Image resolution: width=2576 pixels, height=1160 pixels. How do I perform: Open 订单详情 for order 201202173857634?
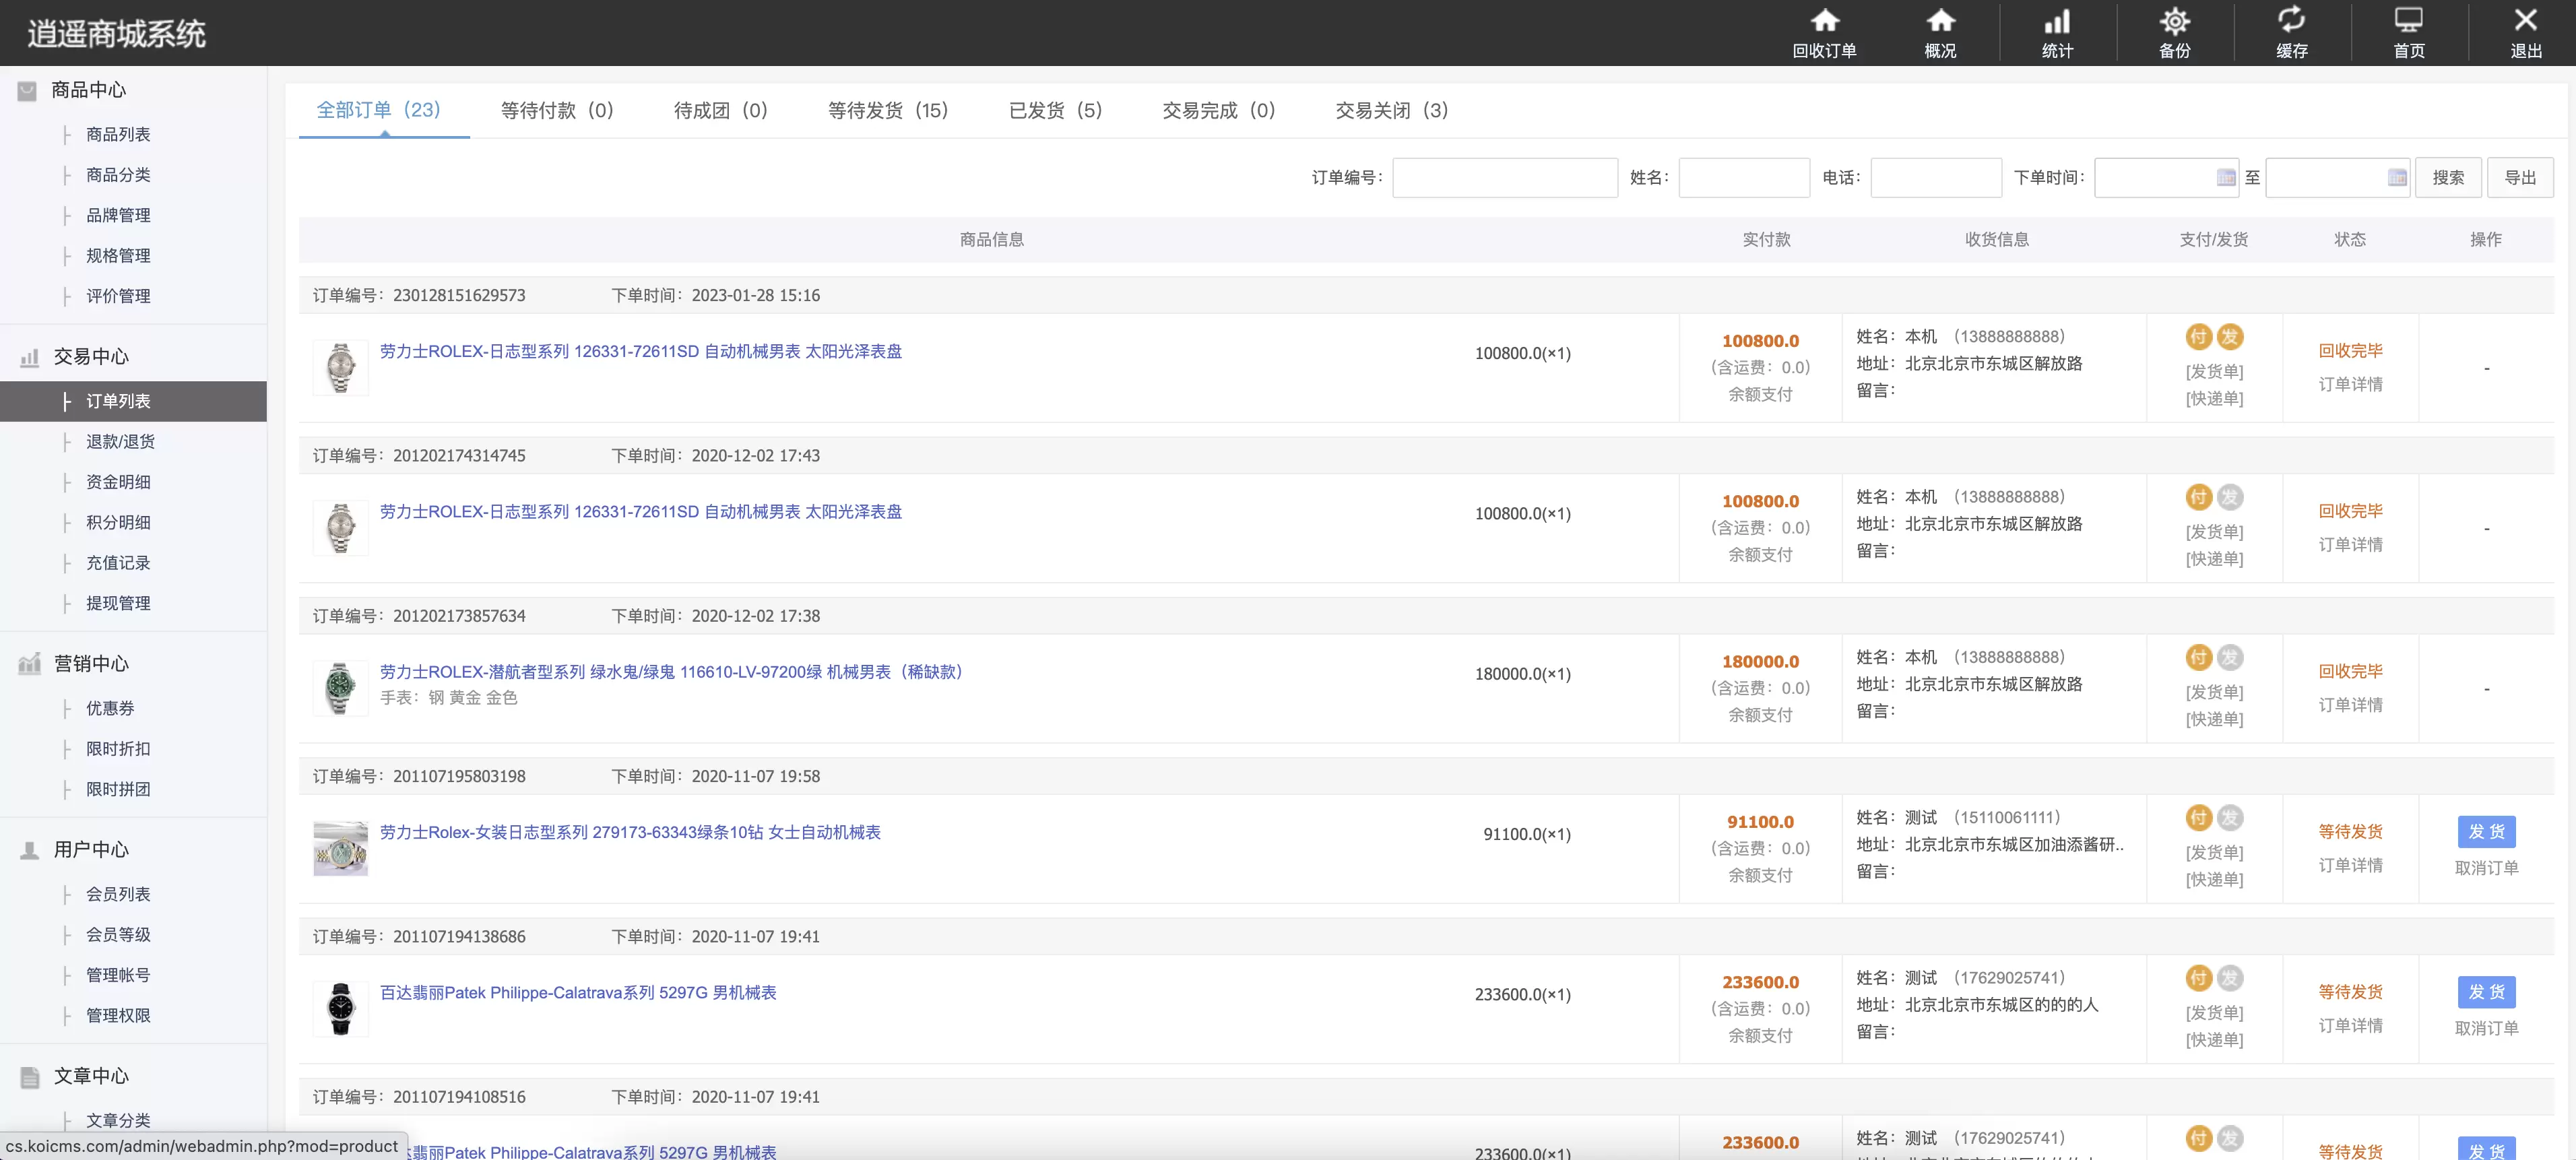pos(2351,705)
